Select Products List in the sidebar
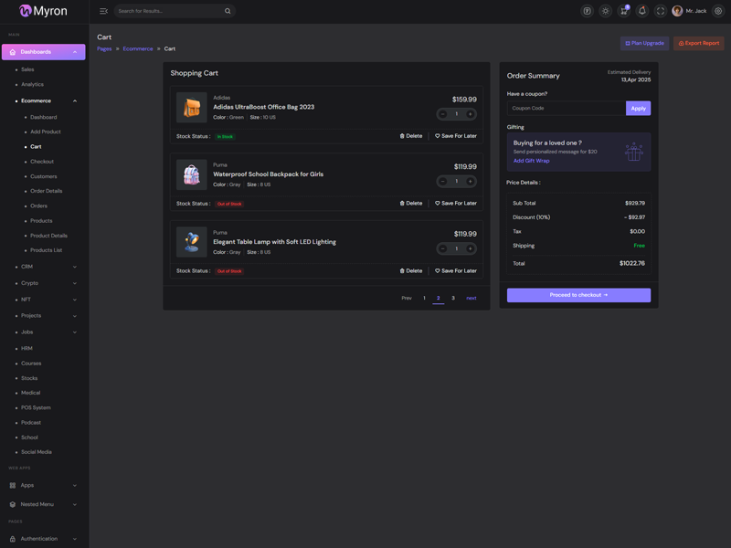731x548 pixels. (x=46, y=250)
